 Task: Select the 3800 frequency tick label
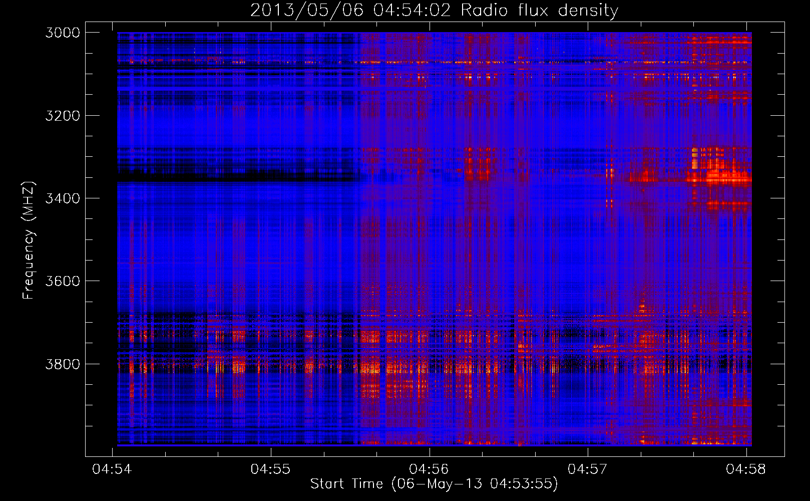[x=63, y=364]
